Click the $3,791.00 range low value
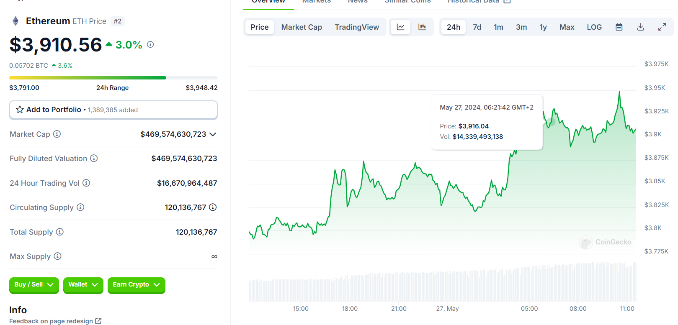This screenshot has width=678, height=325. 24,88
